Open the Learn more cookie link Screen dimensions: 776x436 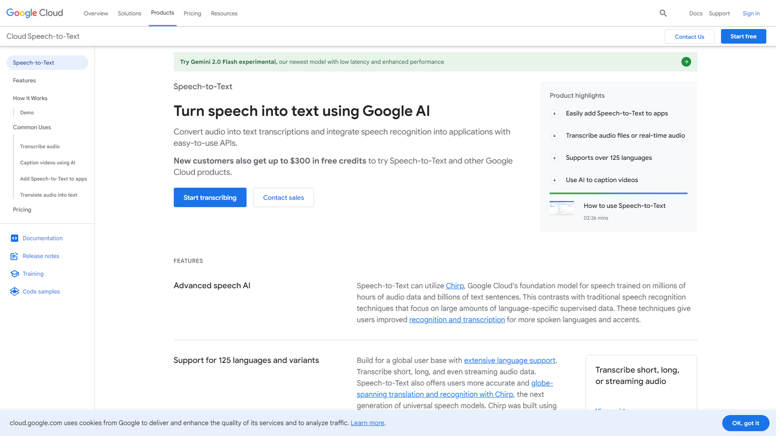tap(367, 423)
